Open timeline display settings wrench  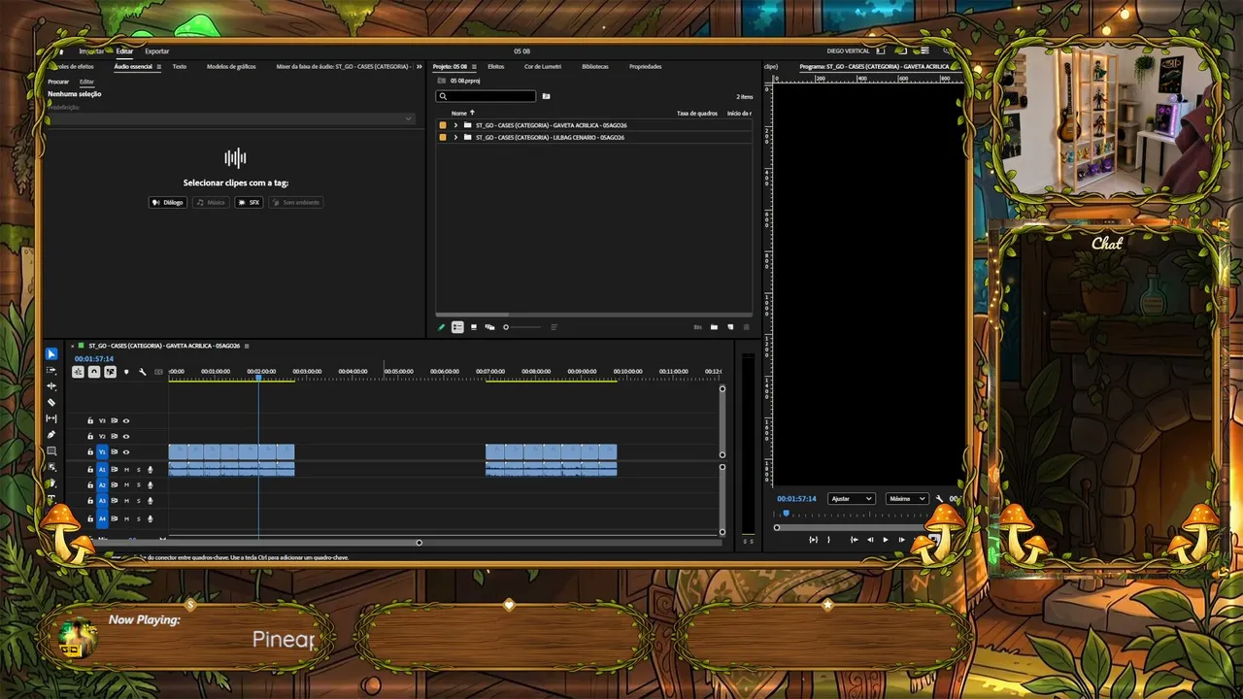click(x=142, y=372)
